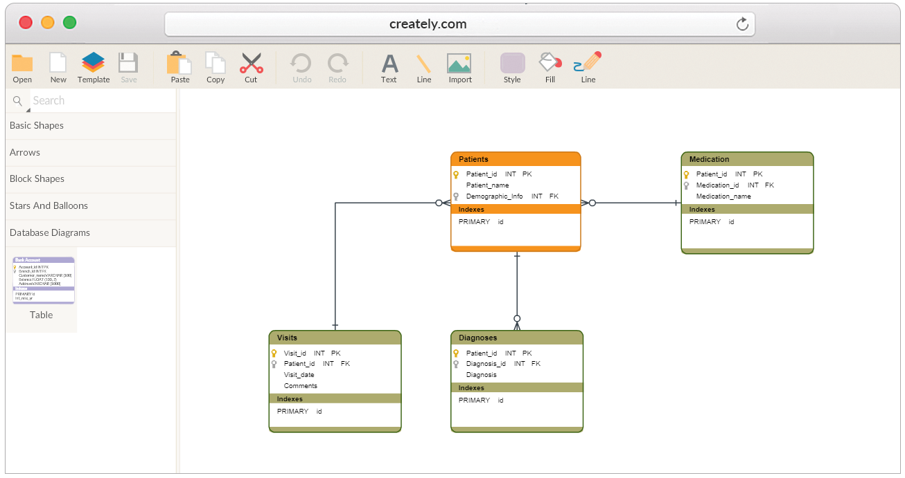Screen dimensions: 905x478
Task: Select the Text tool
Action: tap(389, 66)
